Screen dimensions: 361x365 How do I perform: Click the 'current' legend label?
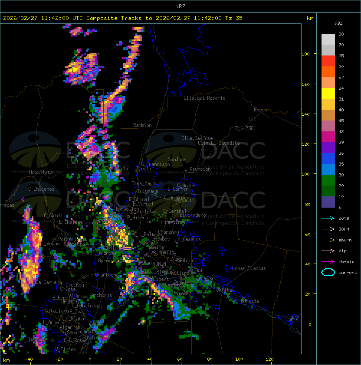[x=348, y=273]
